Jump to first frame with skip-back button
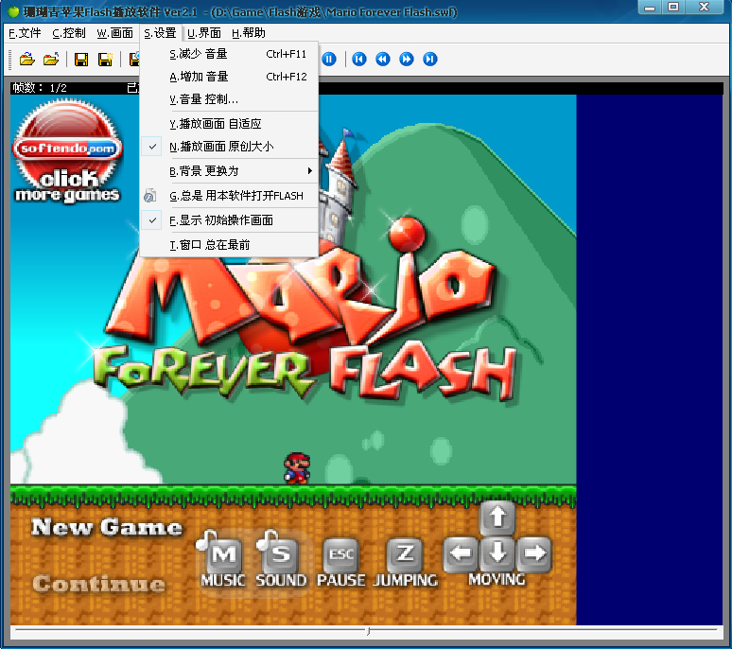The height and width of the screenshot is (649, 732). pyautogui.click(x=359, y=60)
